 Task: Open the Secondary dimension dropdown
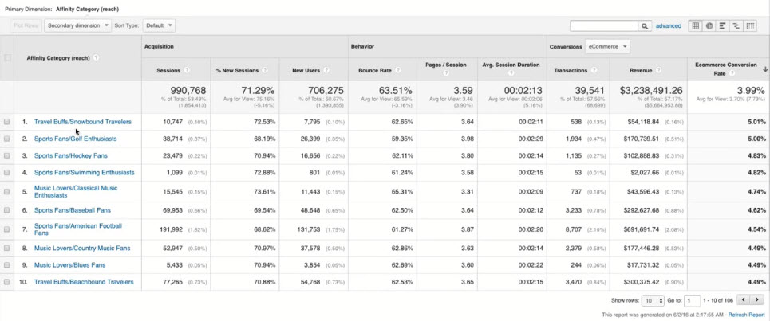coord(77,25)
